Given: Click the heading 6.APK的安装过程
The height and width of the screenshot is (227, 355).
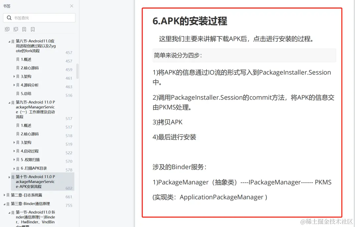Looking at the screenshot, I should point(190,21).
